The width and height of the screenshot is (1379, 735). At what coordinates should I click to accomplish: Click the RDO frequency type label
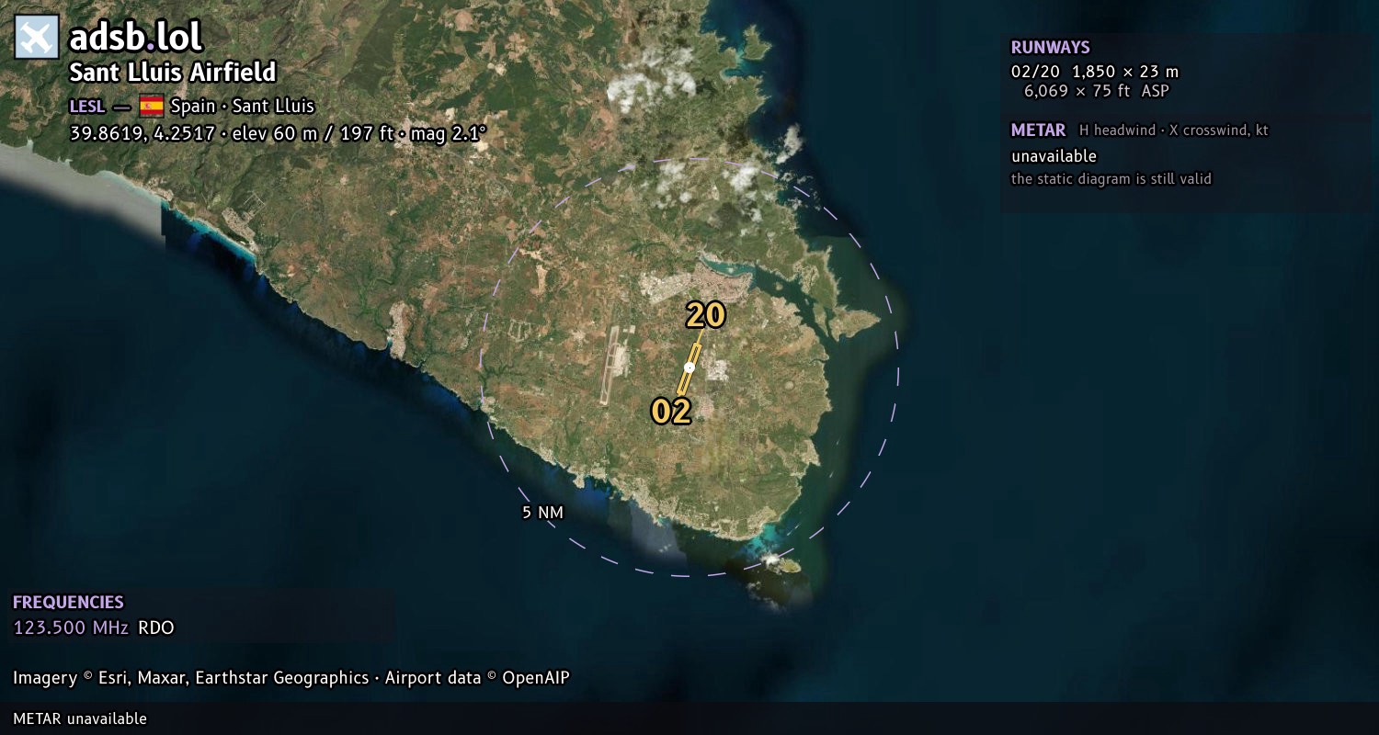[x=156, y=628]
